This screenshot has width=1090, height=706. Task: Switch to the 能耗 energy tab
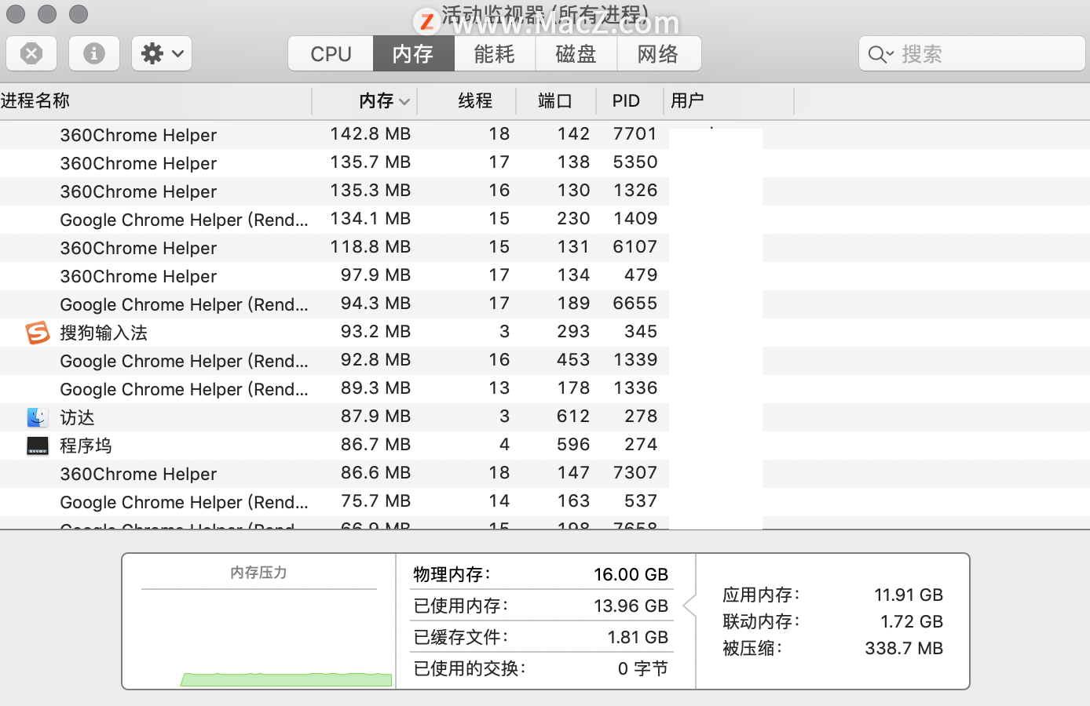click(495, 53)
